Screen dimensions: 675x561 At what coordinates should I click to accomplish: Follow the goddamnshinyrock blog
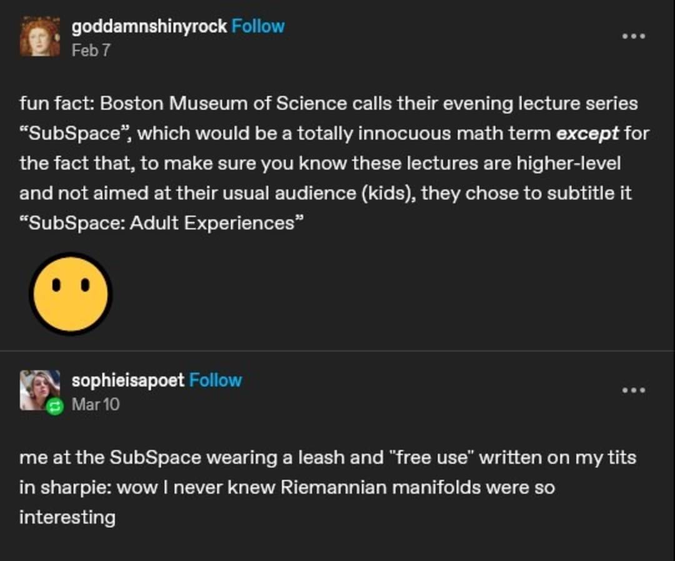257,26
